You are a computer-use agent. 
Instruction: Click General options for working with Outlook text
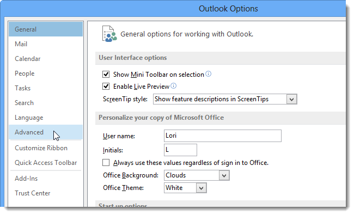pos(187,34)
